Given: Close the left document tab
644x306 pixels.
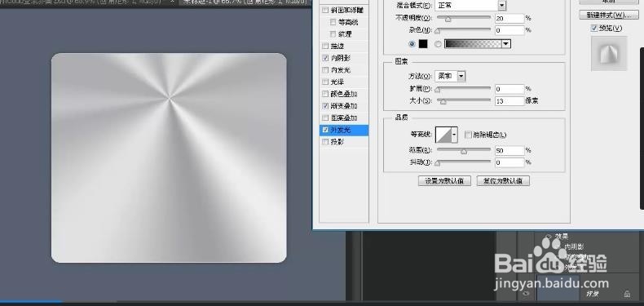Looking at the screenshot, I should point(172,2).
